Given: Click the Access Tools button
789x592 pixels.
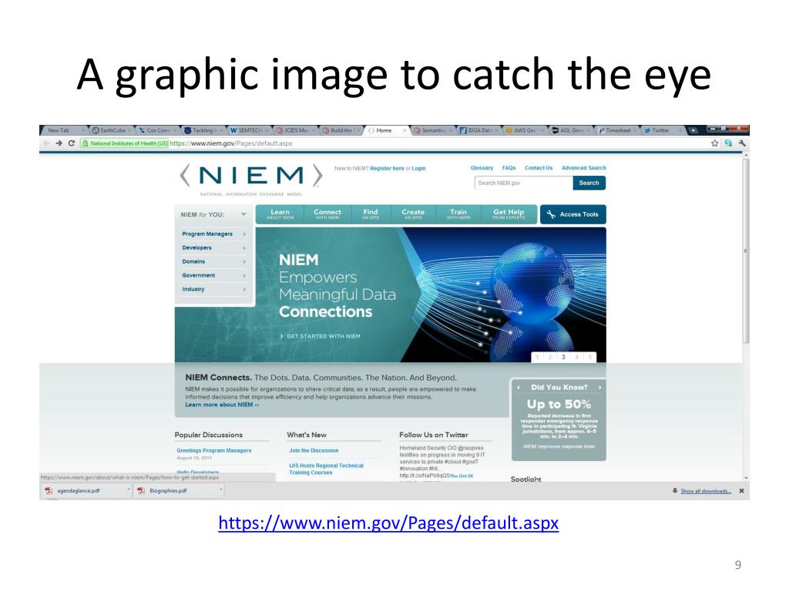Looking at the screenshot, I should click(572, 214).
